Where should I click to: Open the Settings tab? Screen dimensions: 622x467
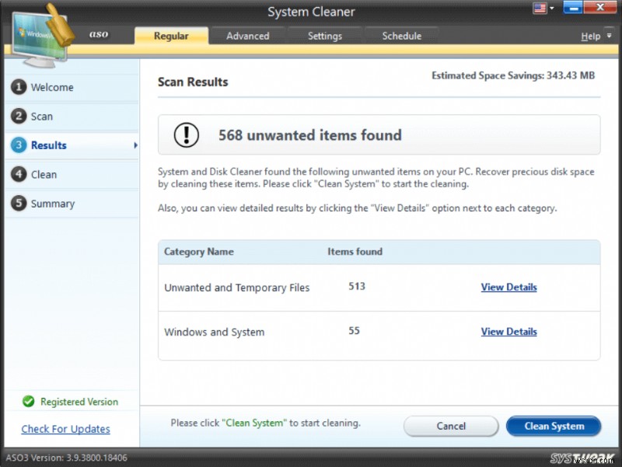point(324,35)
